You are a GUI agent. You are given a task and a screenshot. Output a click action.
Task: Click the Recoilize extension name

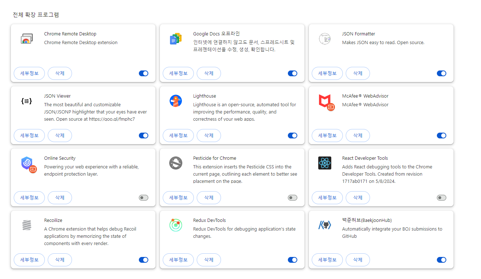point(53,220)
